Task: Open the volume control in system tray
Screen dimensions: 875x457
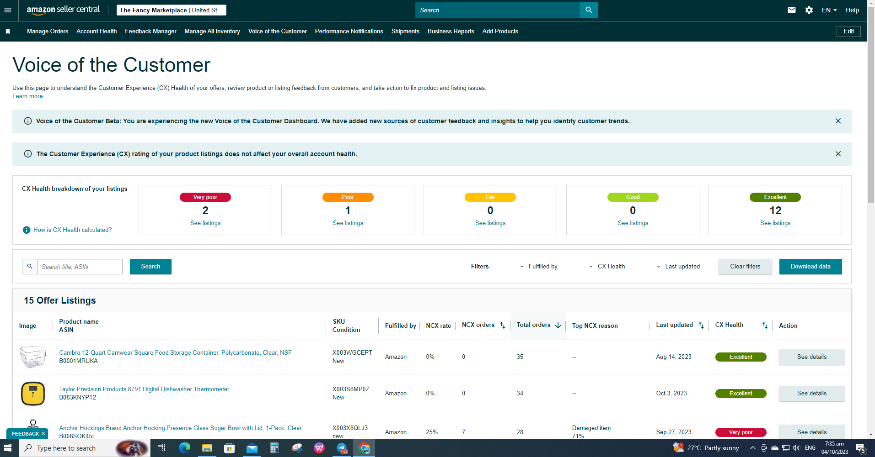Action: tap(796, 448)
